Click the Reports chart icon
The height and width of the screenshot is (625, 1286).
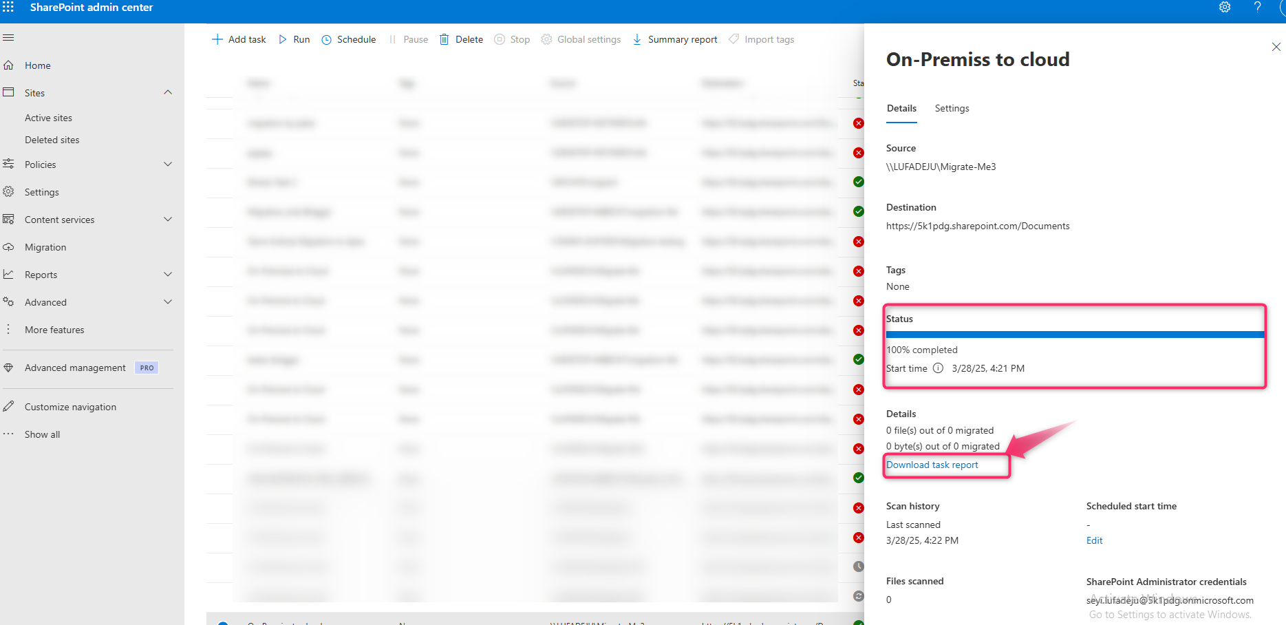click(8, 274)
